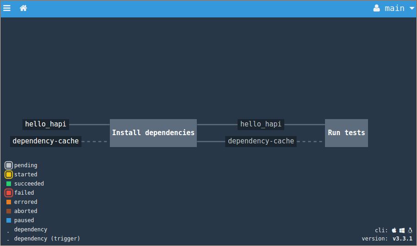The width and height of the screenshot is (417, 246).
Task: Click the 'dependency' legend text
Action: 31,230
